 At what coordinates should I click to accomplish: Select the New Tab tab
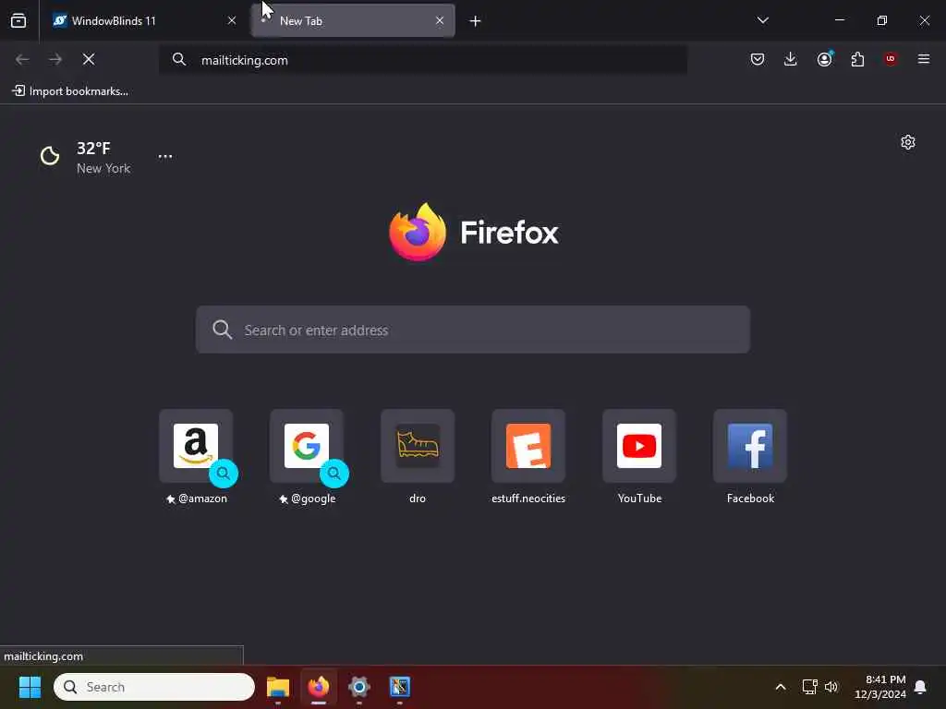click(353, 21)
